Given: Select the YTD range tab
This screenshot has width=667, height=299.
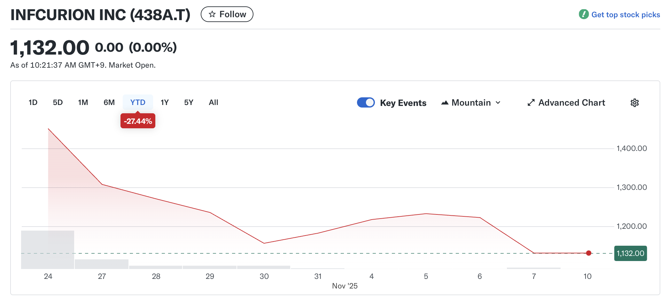Looking at the screenshot, I should coord(138,102).
